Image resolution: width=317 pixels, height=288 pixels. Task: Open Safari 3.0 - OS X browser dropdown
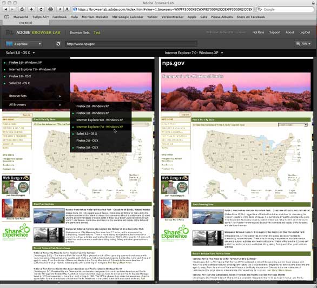[x=20, y=53]
